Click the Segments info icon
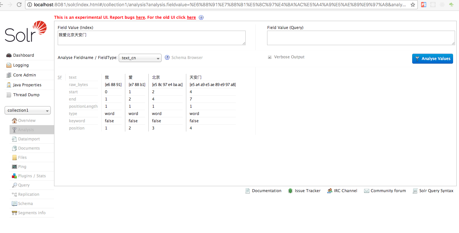The height and width of the screenshot is (233, 459). click(15, 213)
